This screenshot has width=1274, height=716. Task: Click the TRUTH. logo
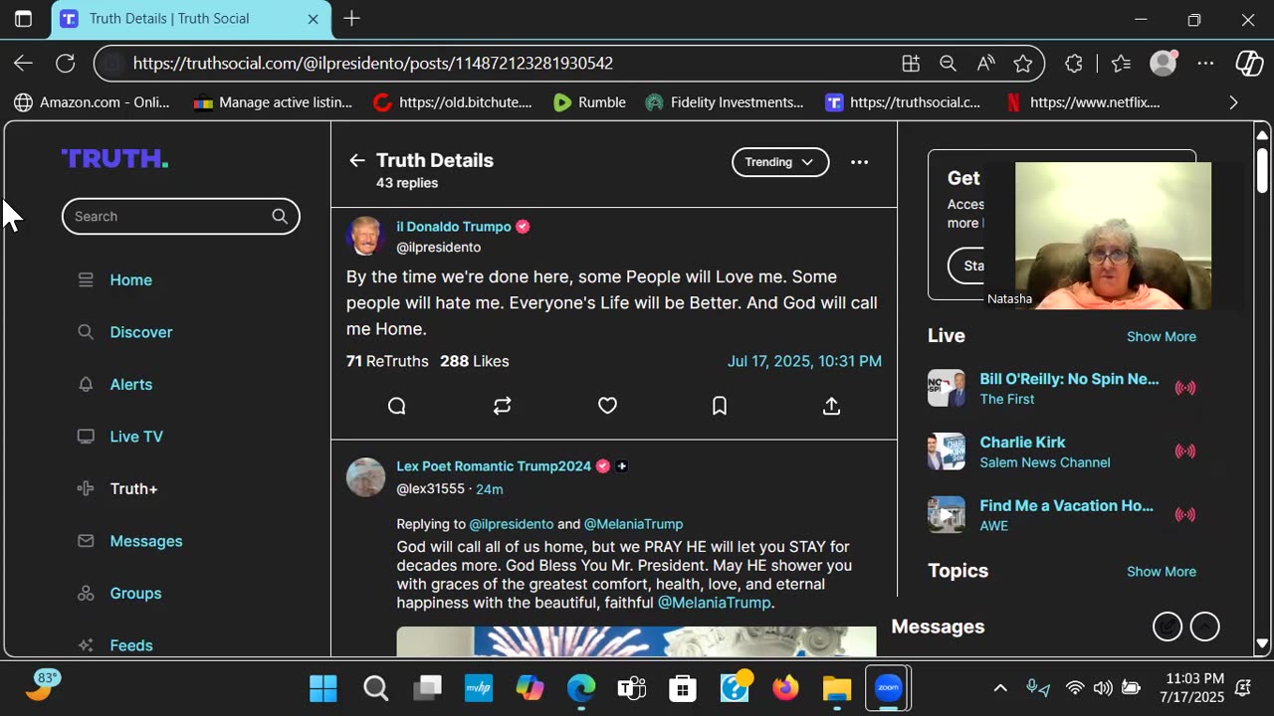point(114,158)
